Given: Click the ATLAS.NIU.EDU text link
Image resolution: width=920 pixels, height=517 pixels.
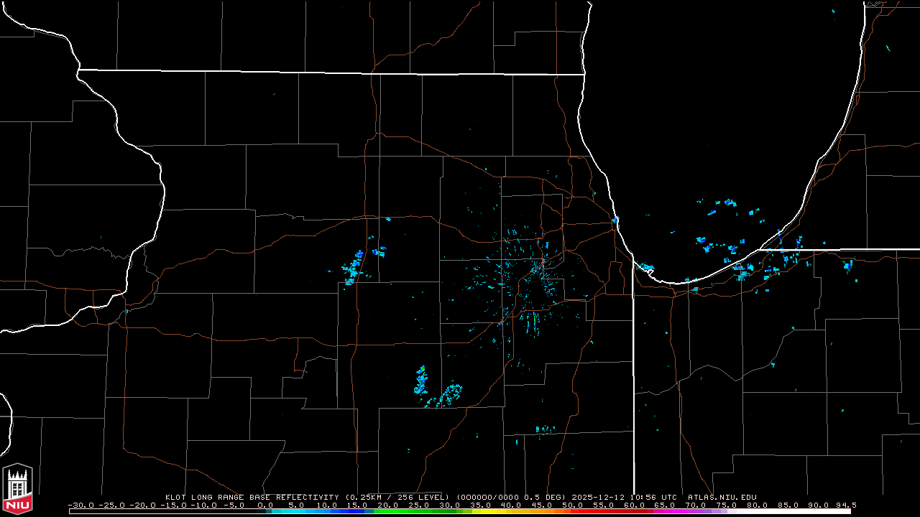Looking at the screenshot, I should point(722,497).
